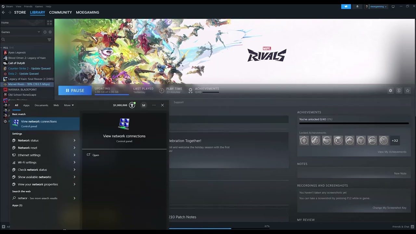Expand Network status result arrow

tap(74, 140)
